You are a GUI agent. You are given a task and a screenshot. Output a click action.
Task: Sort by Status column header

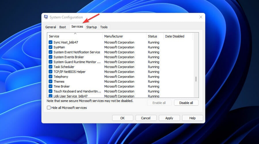155,36
